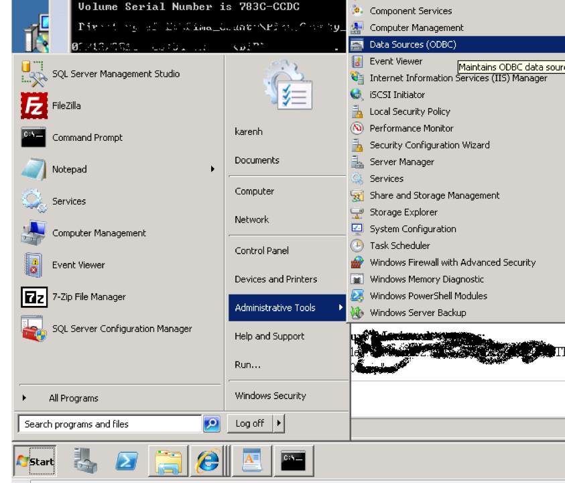The image size is (565, 483).
Task: Open Security Configuration Wizard entry
Action: (430, 145)
